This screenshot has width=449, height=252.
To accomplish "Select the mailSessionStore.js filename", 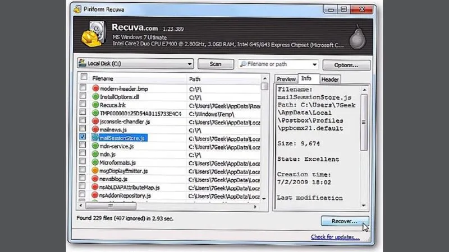I will pyautogui.click(x=122, y=138).
